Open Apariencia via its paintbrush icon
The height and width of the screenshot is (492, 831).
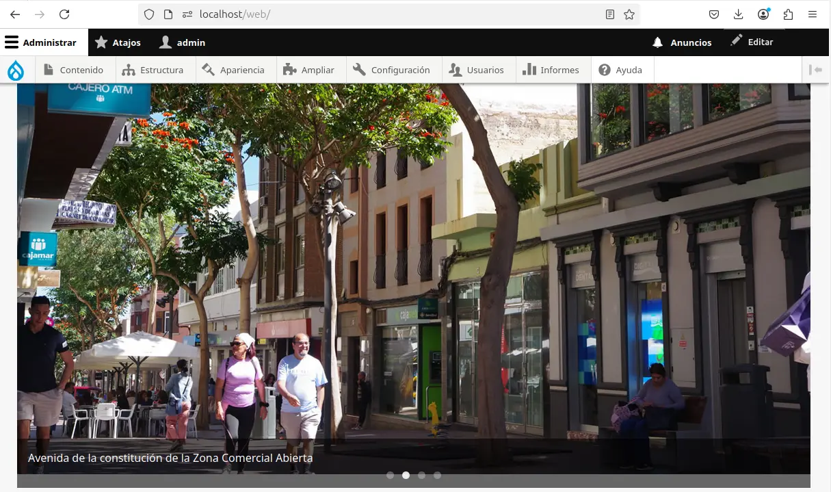[207, 69]
